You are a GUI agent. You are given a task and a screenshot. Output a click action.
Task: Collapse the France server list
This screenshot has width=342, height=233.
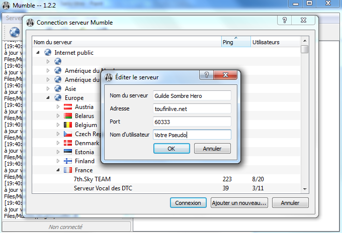pyautogui.click(x=58, y=170)
